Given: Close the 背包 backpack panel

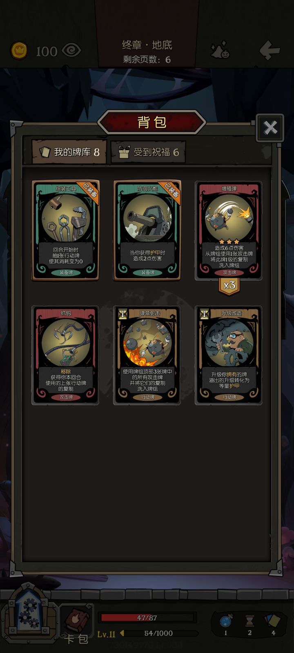Looking at the screenshot, I should pos(270,128).
